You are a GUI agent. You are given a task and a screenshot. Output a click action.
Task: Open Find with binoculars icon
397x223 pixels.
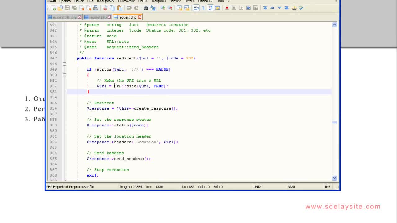pos(146,8)
